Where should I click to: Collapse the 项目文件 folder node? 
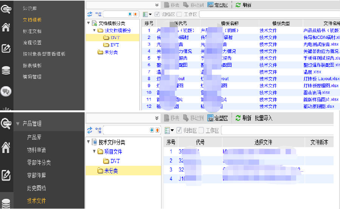(94, 151)
